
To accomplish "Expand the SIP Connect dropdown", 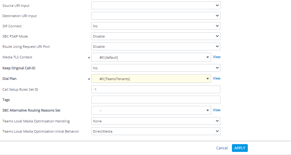I will point(156,26).
